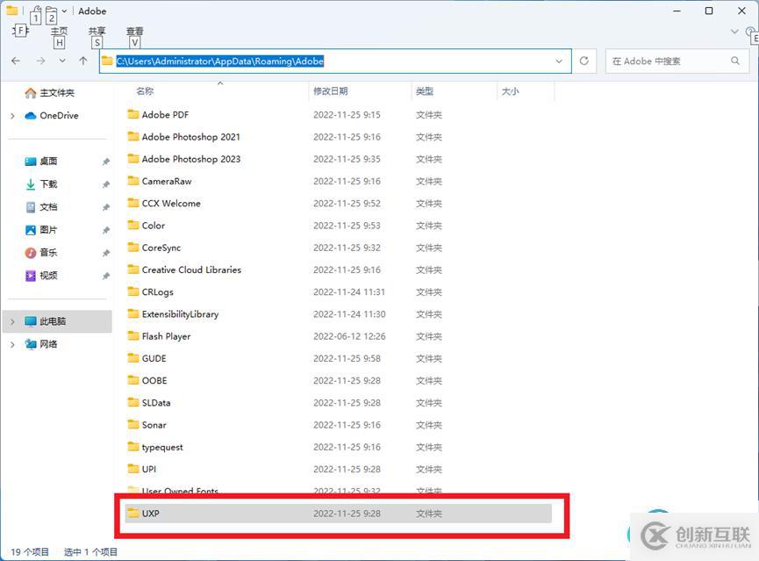Select the Creative Cloud Libraries folder

(191, 270)
